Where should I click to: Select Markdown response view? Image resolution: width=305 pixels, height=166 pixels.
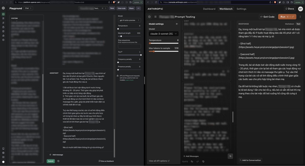pyautogui.click(x=289, y=24)
